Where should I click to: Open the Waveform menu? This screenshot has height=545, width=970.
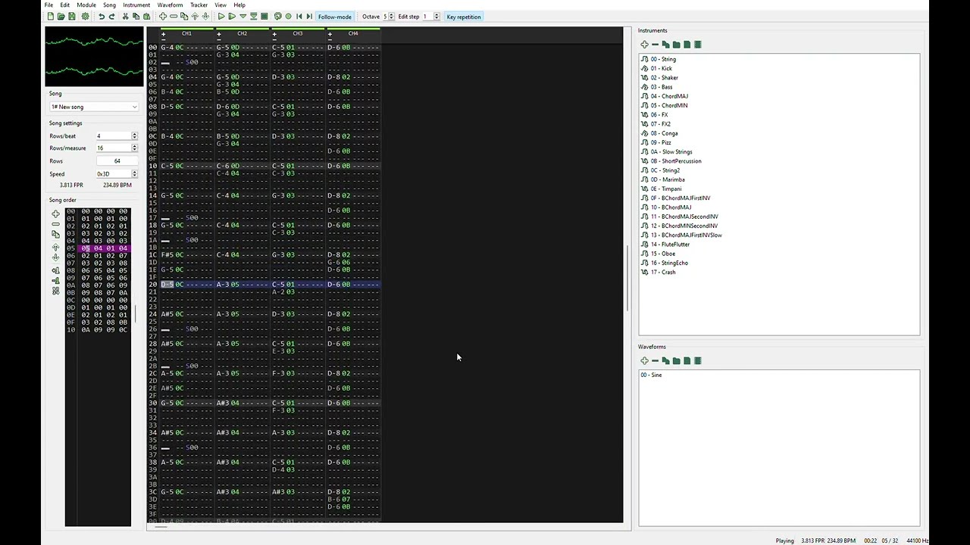coord(170,5)
